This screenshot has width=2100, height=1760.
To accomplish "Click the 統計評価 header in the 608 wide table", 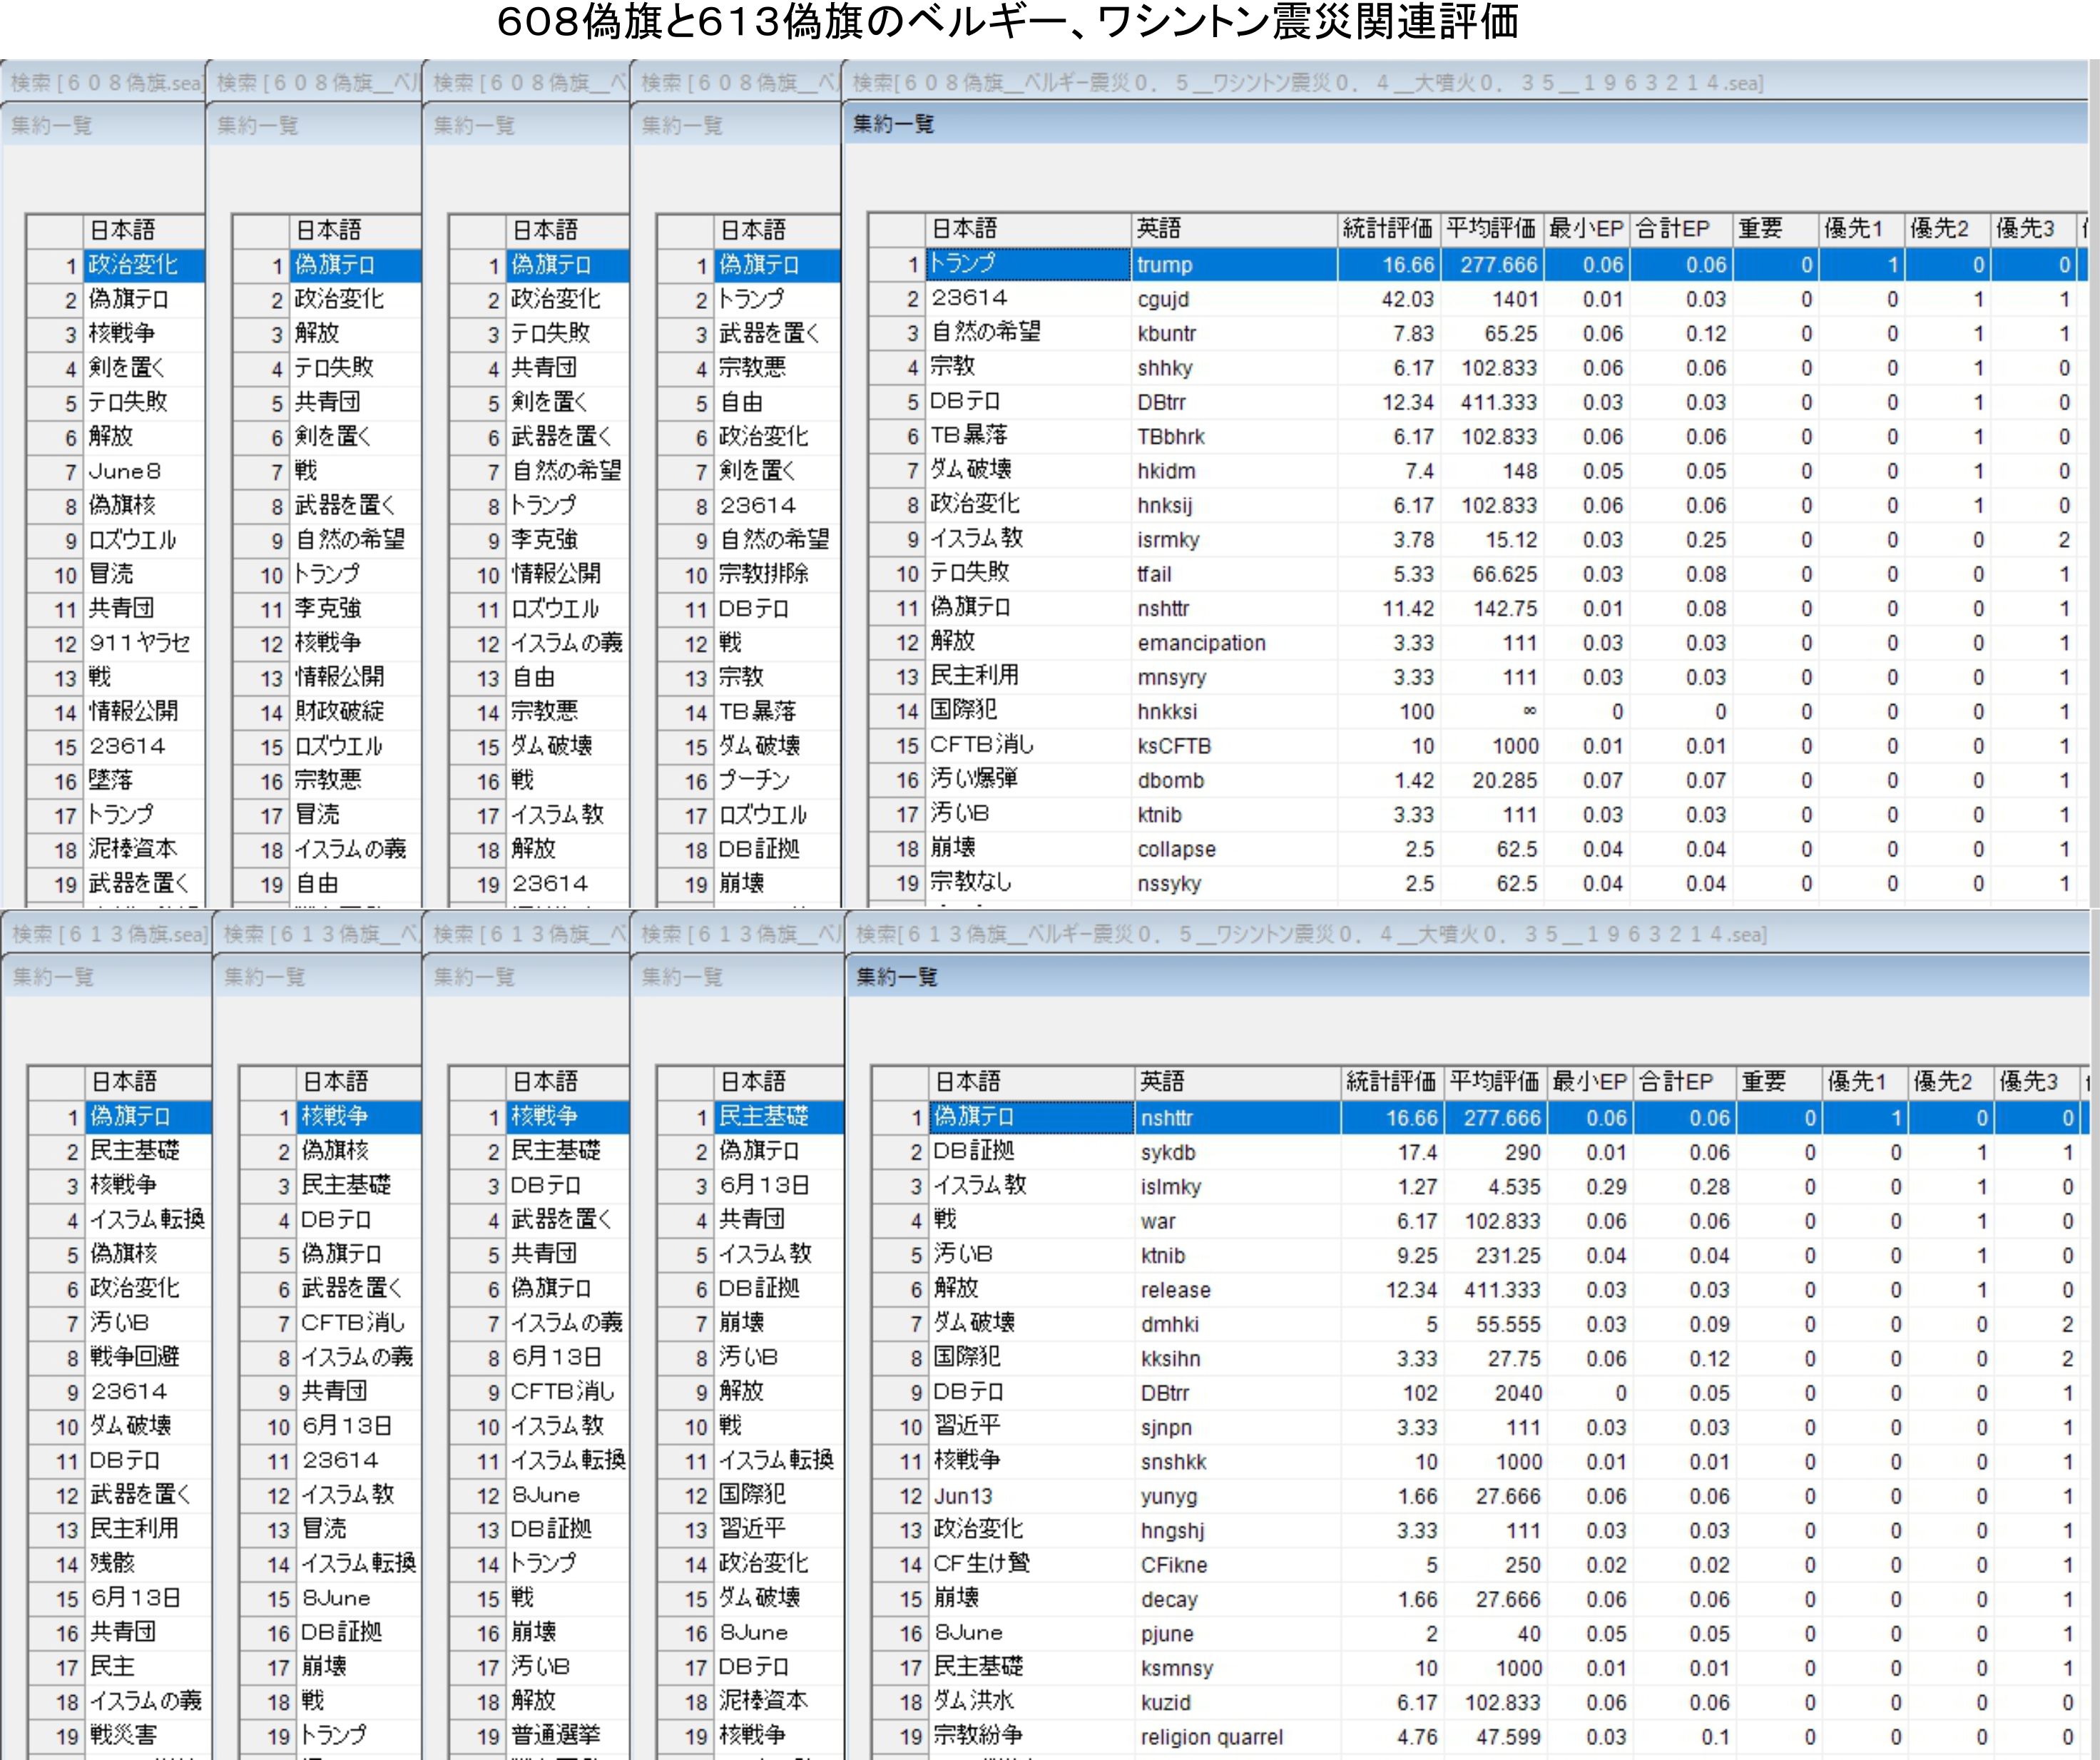I will coord(1388,229).
